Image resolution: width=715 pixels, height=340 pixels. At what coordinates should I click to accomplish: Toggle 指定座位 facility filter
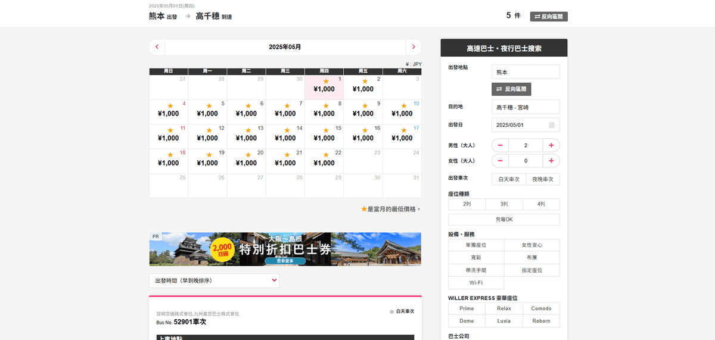point(532,270)
